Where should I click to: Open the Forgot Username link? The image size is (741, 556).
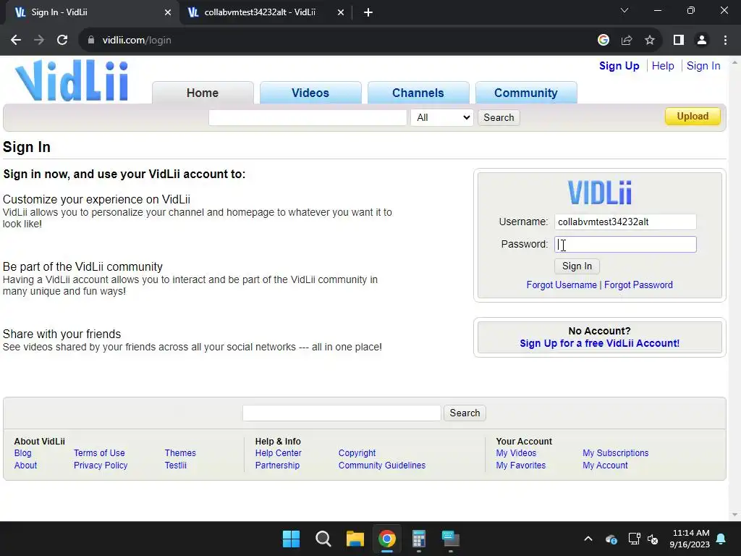click(562, 285)
